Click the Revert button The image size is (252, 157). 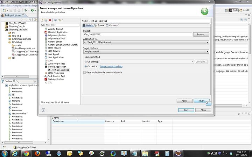click(202, 101)
